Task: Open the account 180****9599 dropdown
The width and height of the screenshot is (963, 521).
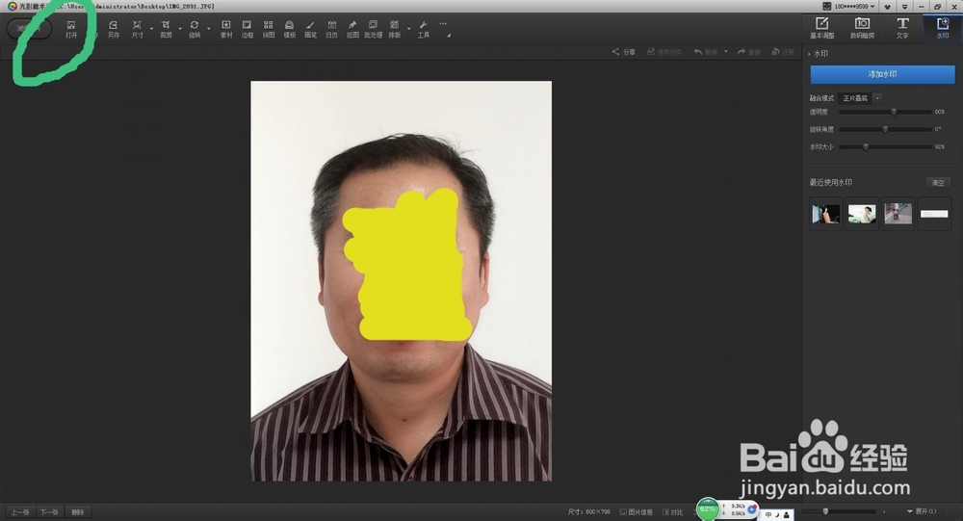Action: point(853,6)
